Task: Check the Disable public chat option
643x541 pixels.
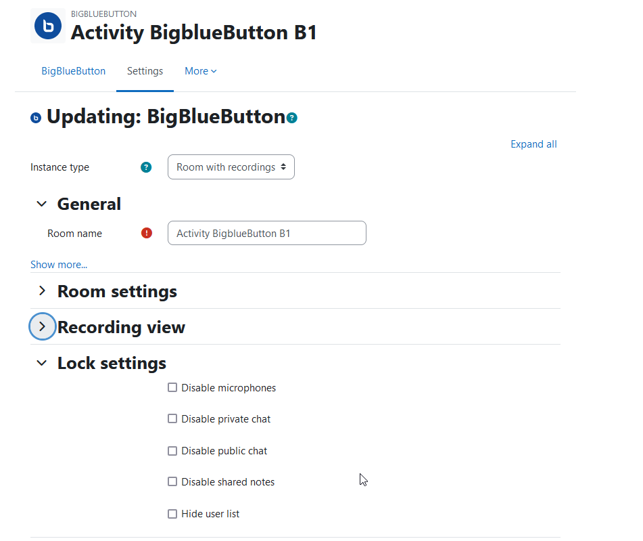Action: 172,451
